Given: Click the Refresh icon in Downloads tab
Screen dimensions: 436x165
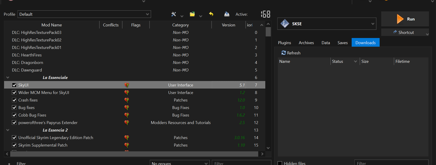Looking at the screenshot, I should click(x=284, y=53).
